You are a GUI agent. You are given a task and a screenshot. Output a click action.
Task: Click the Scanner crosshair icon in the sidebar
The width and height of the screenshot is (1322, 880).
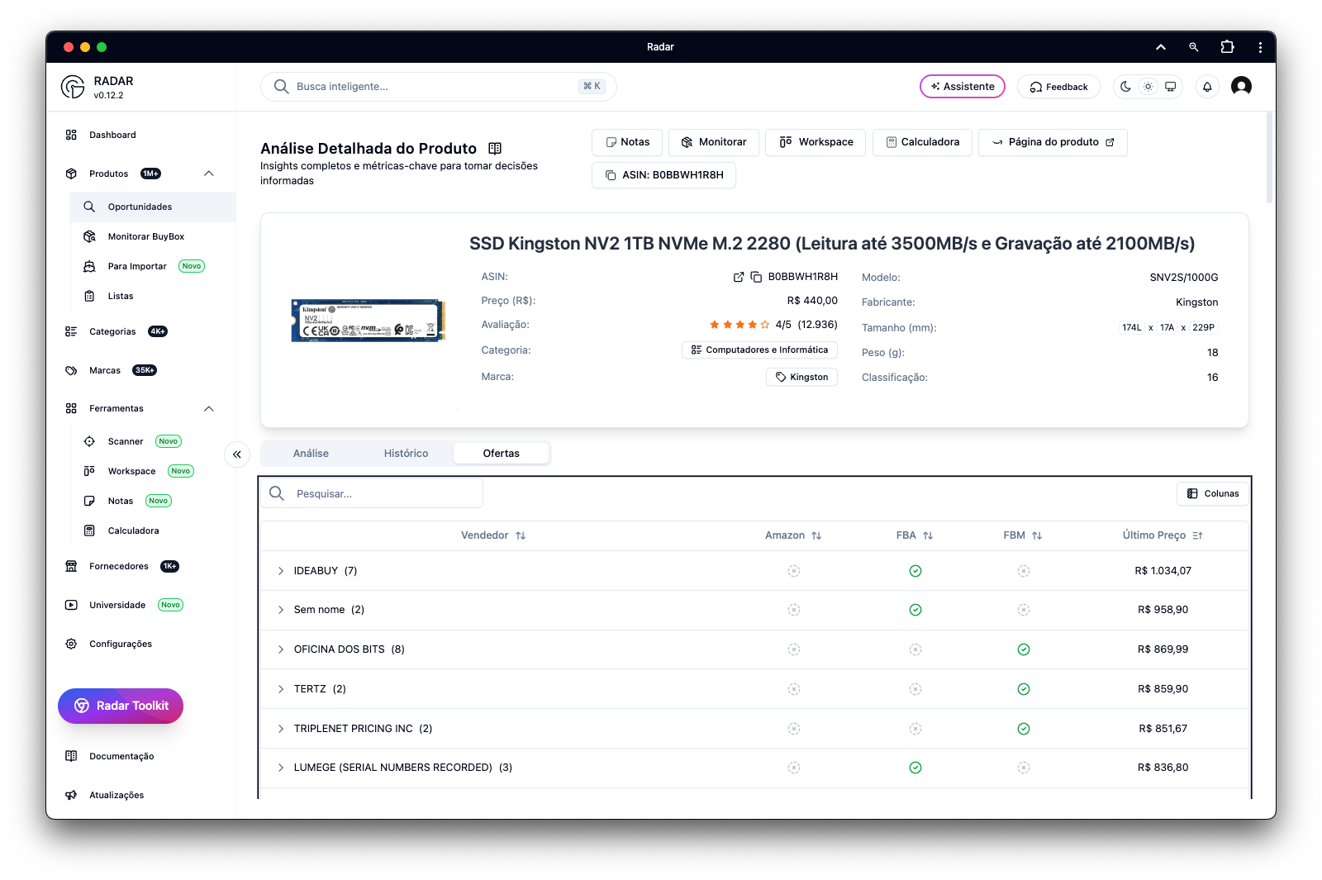[89, 441]
